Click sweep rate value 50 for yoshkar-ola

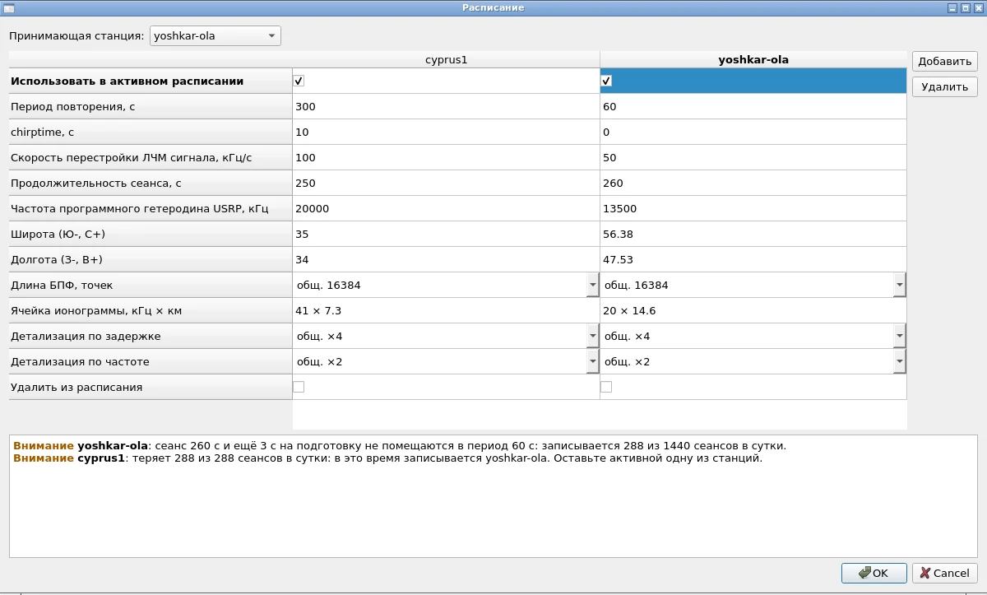pyautogui.click(x=753, y=157)
